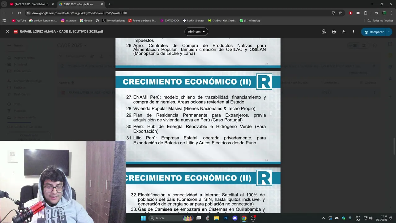Image resolution: width=396 pixels, height=223 pixels.
Task: Open the Chrome three-dot menu
Action: (391, 13)
